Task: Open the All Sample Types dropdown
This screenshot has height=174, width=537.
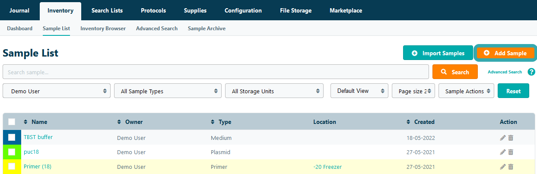Action: point(168,91)
